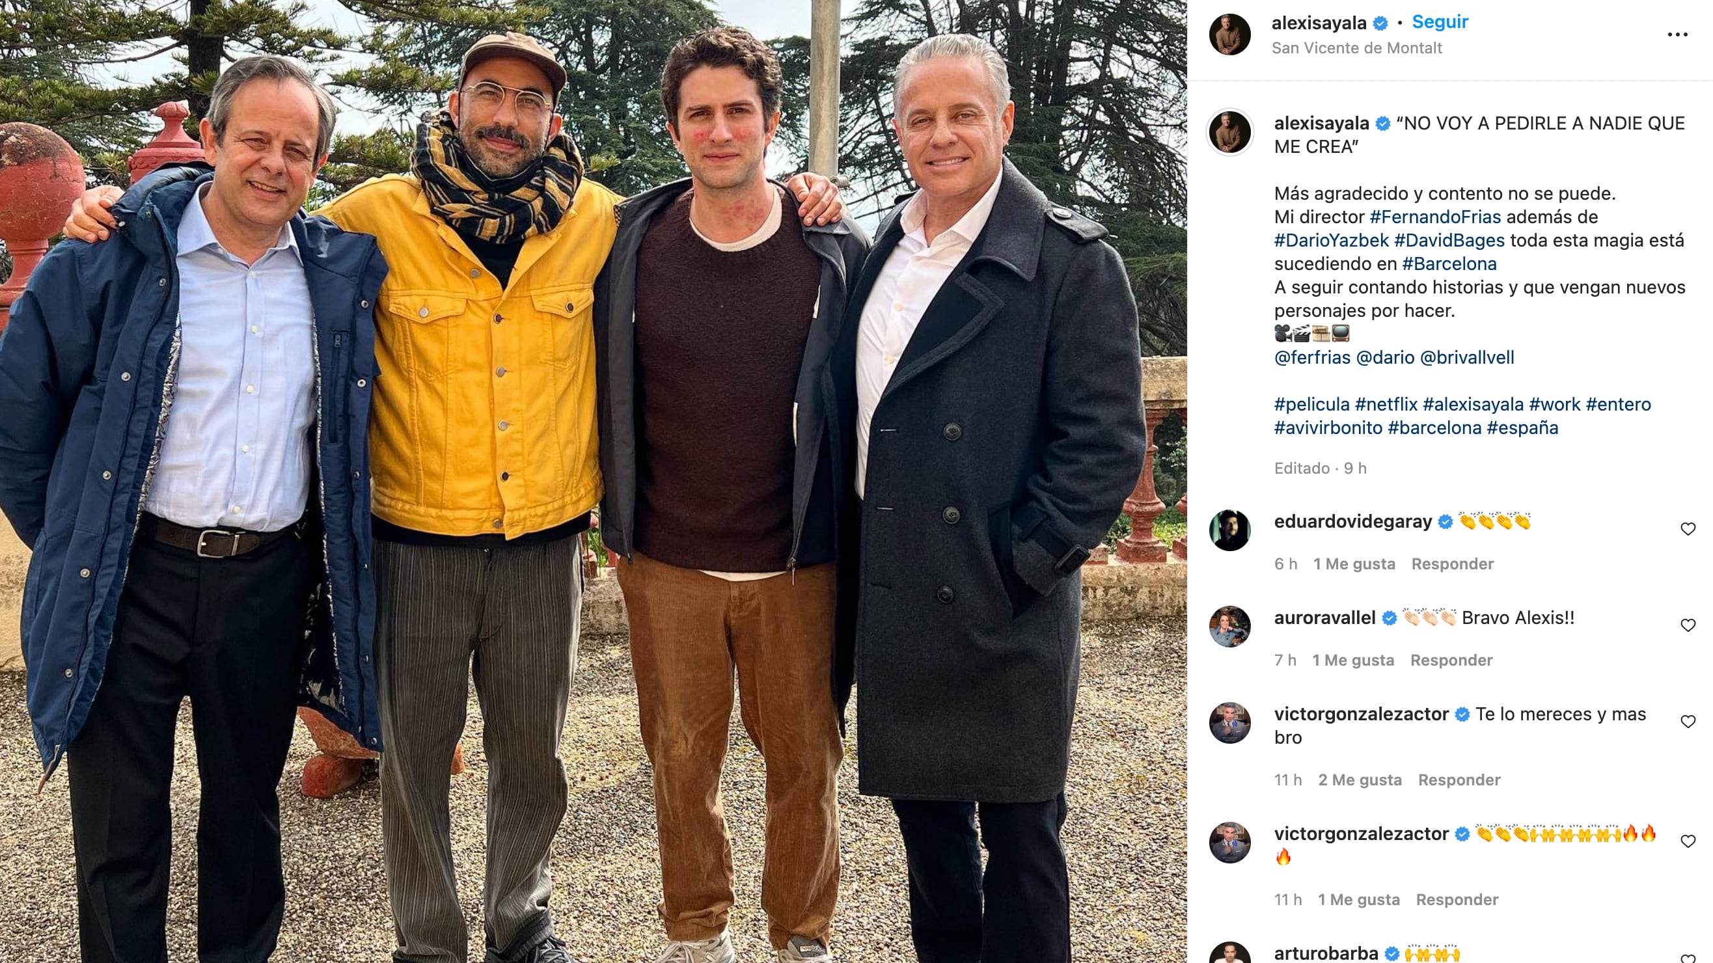1713x963 pixels.
Task: Click arturobarba's avatar
Action: coord(1229,953)
